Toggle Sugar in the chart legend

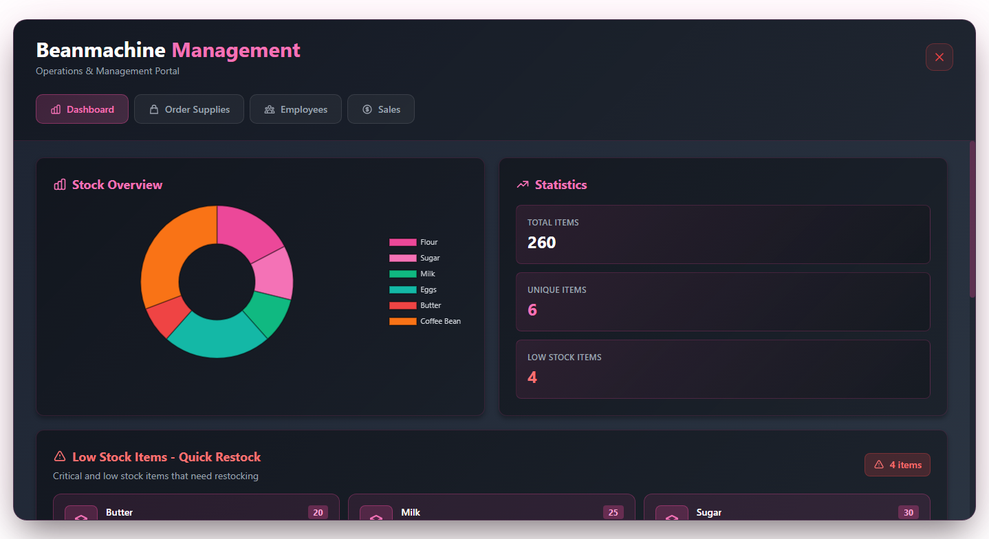[x=415, y=258]
